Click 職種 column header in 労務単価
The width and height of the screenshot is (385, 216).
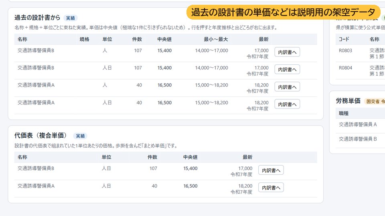[x=344, y=113]
